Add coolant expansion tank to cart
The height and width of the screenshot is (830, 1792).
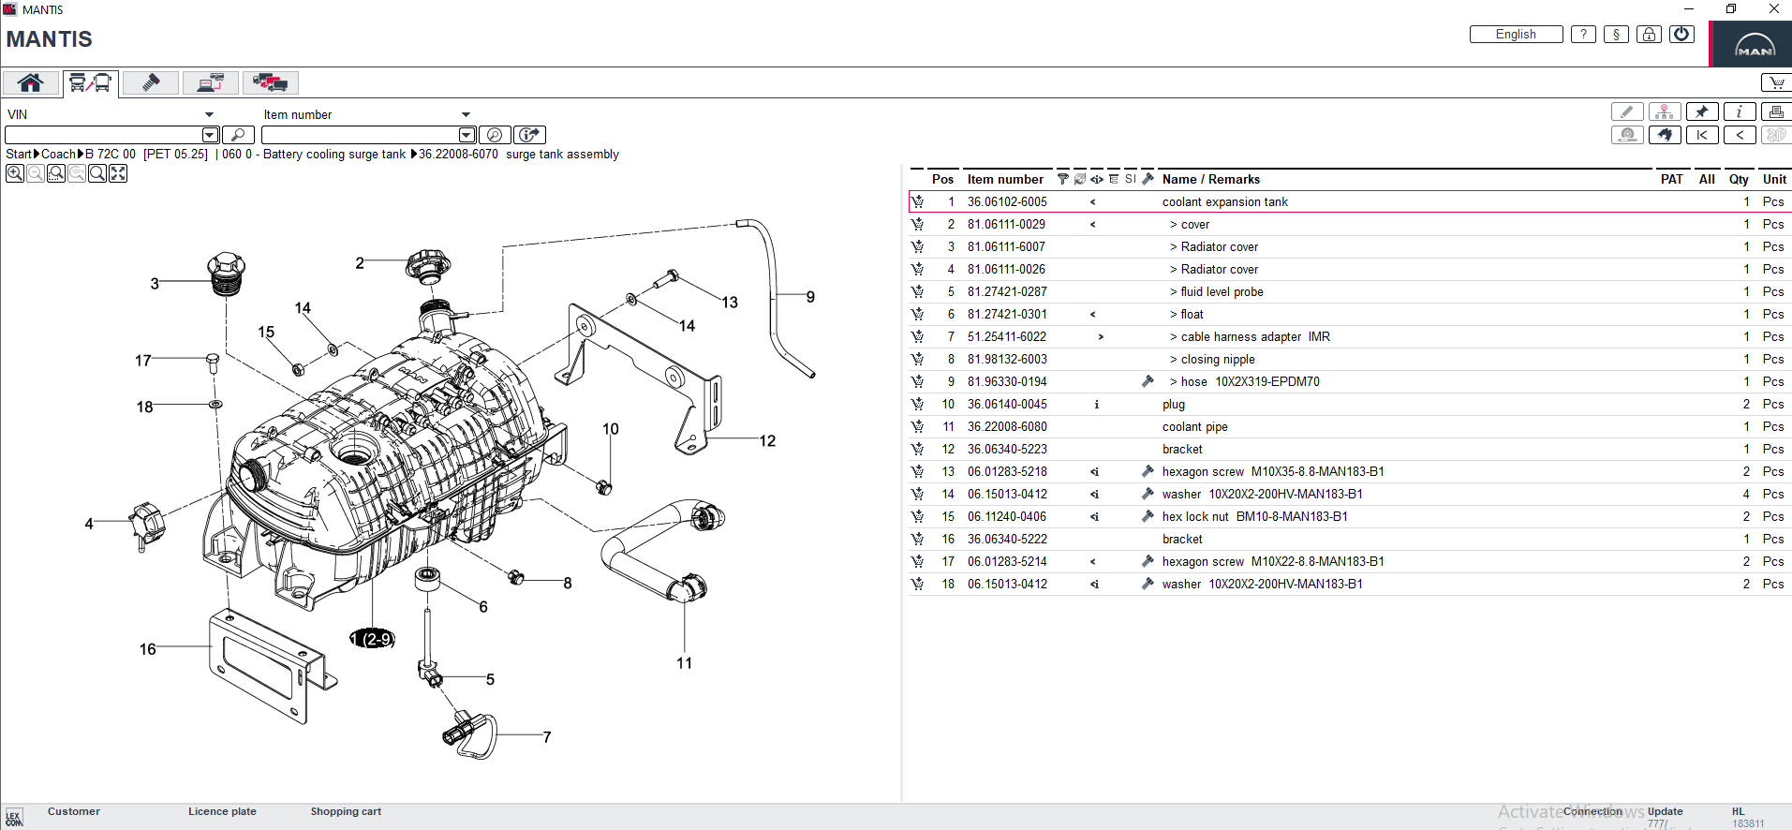click(x=917, y=201)
